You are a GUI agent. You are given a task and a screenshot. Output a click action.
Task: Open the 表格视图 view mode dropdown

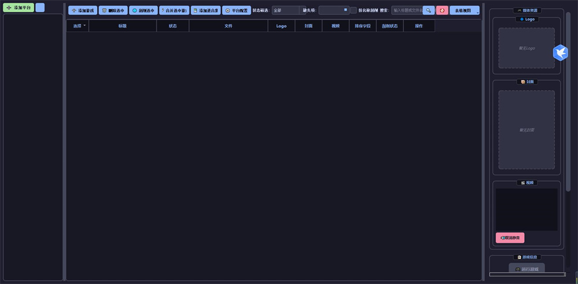[x=465, y=10]
